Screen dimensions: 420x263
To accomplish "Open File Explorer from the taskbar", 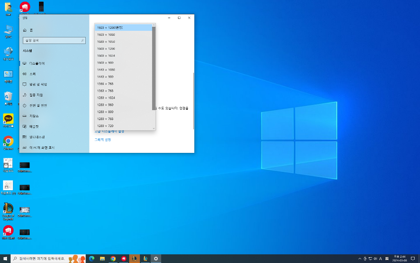I will pos(103,258).
